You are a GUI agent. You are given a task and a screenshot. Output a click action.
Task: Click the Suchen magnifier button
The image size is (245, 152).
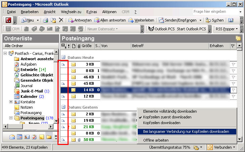pyautogui.click(x=214, y=20)
